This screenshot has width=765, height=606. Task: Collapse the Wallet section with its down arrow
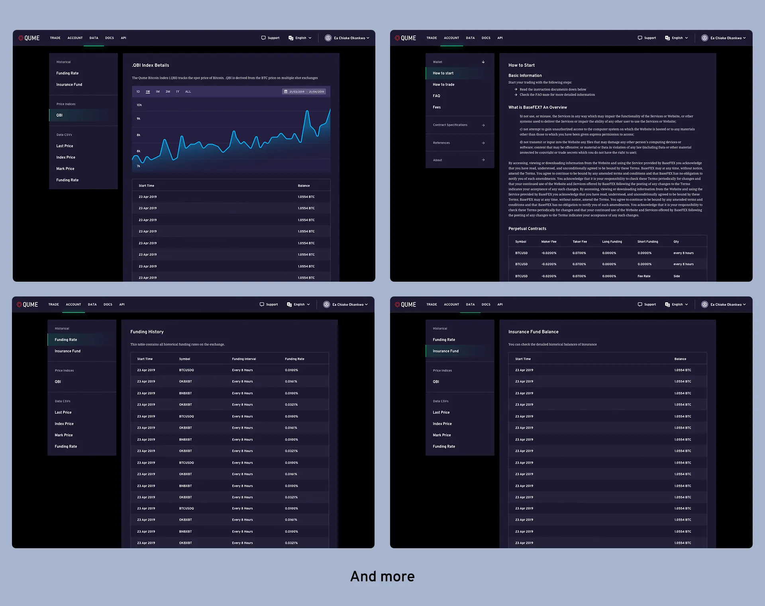pos(483,62)
